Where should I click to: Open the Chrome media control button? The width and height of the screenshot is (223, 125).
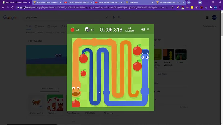200,2
